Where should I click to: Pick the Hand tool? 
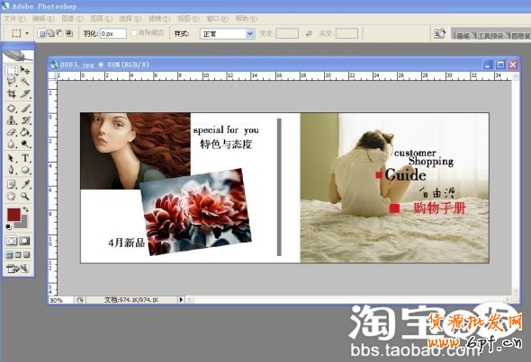(x=12, y=196)
